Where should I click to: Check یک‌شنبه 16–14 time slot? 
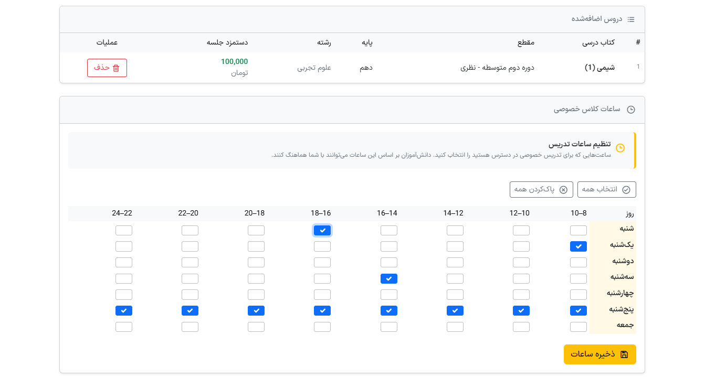click(389, 246)
